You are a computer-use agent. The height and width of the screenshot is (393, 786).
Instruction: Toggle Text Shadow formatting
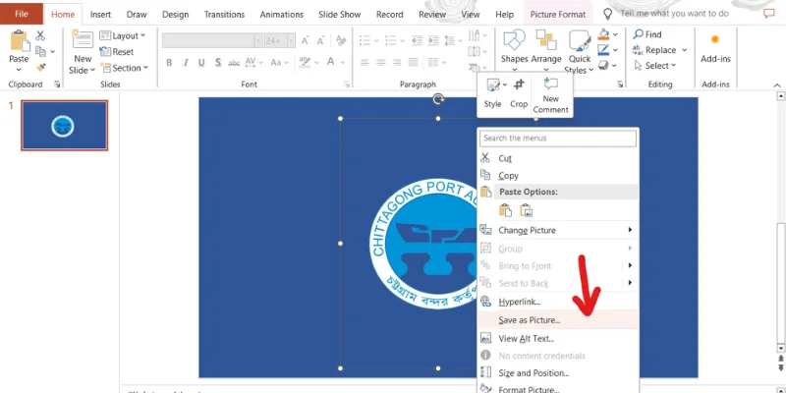pos(218,63)
